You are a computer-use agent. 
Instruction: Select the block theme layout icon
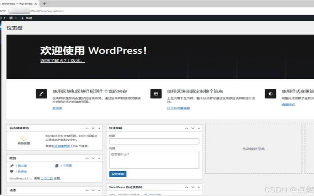point(156,94)
